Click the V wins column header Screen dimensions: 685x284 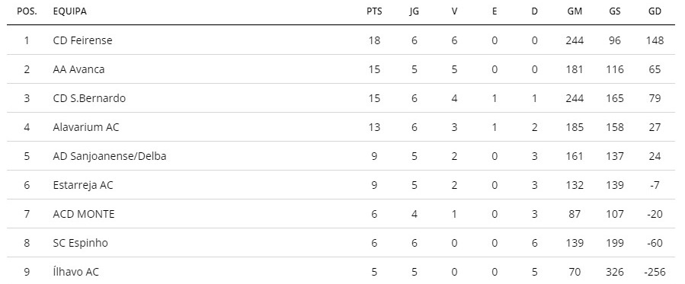(454, 11)
